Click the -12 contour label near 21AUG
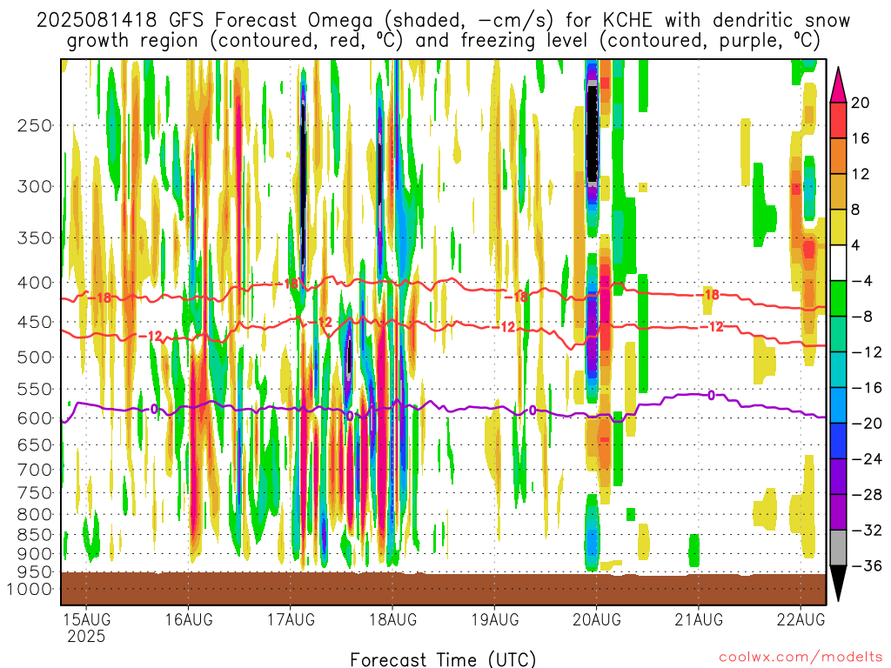 tap(712, 327)
